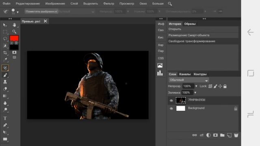Reset colors with the D button
260x146 pixels.
point(16,43)
